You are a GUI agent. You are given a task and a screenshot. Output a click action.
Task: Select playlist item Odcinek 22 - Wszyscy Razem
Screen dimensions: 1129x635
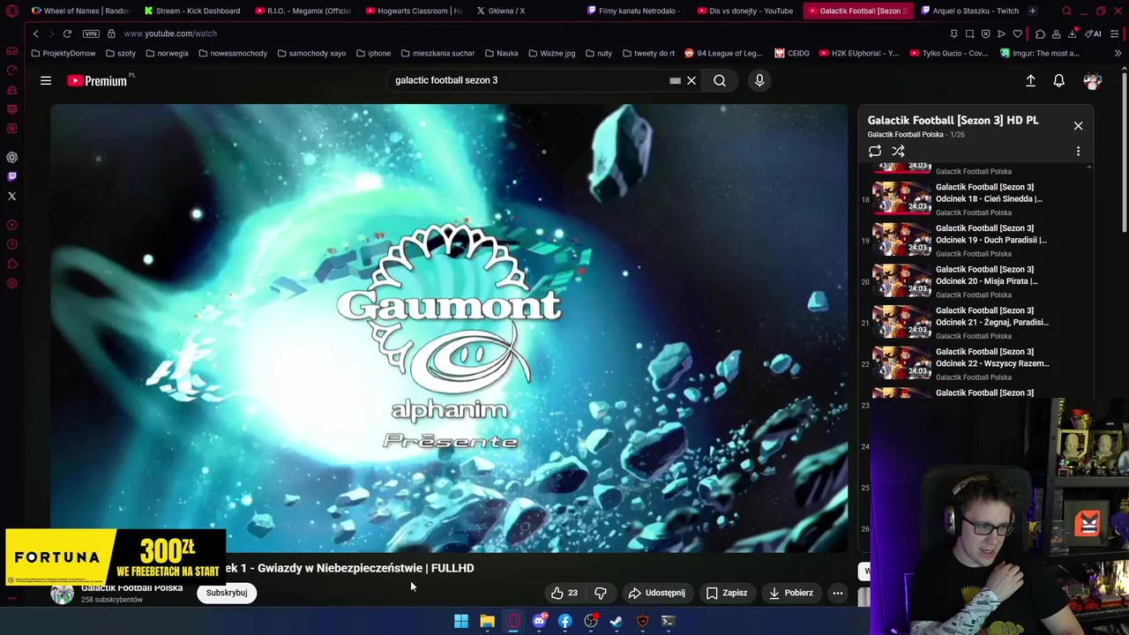coord(974,364)
